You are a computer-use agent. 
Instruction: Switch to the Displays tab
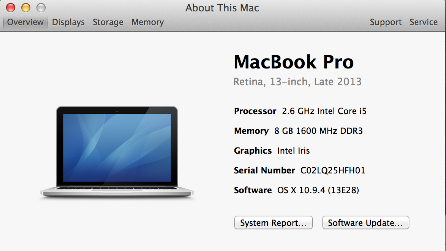click(x=68, y=22)
